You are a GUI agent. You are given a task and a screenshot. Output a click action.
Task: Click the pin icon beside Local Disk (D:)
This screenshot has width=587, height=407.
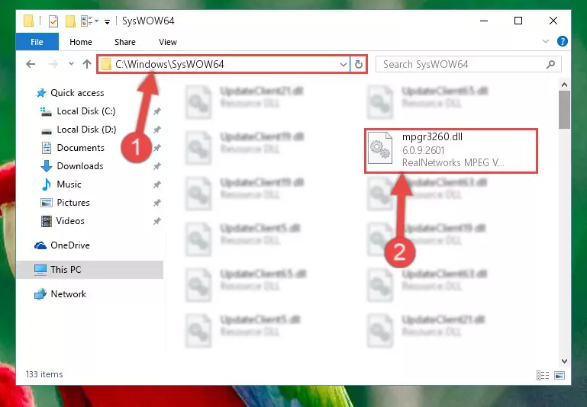pyautogui.click(x=156, y=130)
